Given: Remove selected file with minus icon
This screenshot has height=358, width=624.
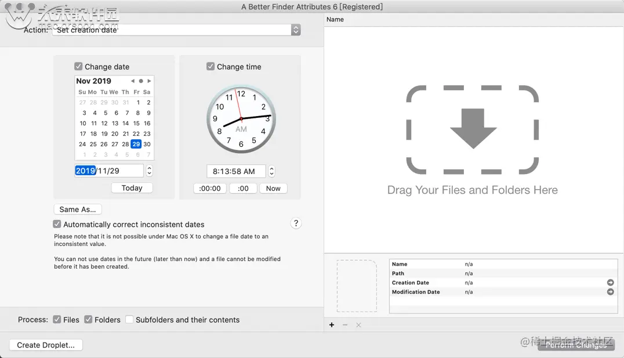Looking at the screenshot, I should pos(345,325).
